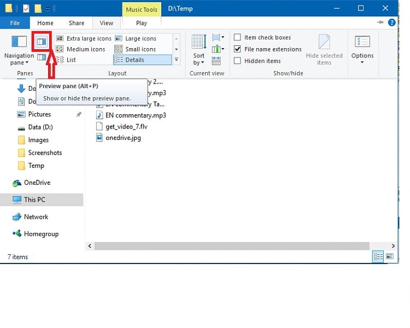
Task: Open the Play tab
Action: point(142,23)
